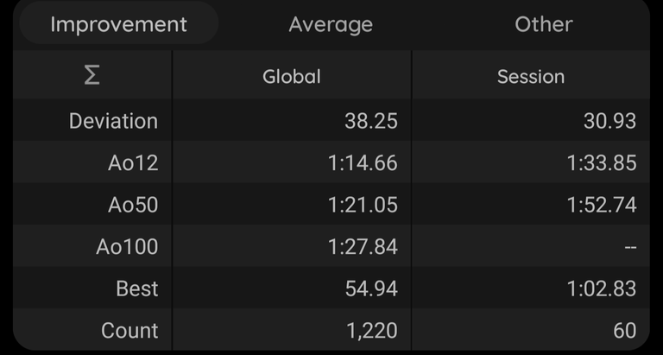663x355 pixels.
Task: Open global Ao100 time 1:27.84
Action: click(x=363, y=247)
